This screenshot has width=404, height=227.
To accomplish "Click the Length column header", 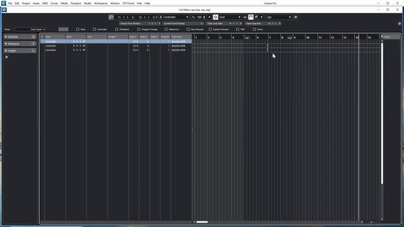I will coord(118,37).
